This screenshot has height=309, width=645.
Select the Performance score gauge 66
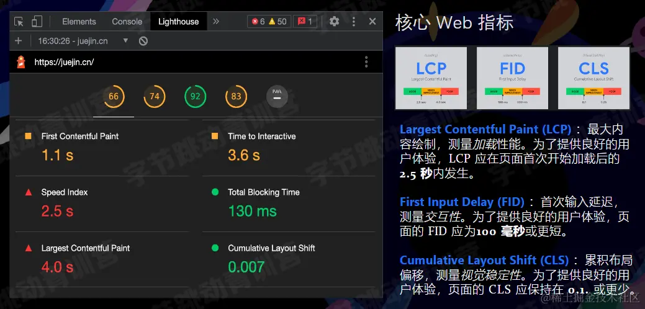pyautogui.click(x=114, y=97)
